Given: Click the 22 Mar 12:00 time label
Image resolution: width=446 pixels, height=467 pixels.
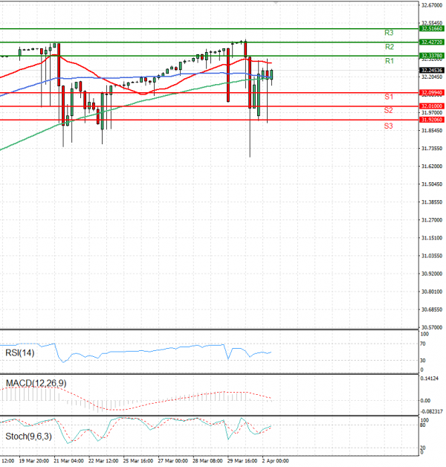Looking at the screenshot, I should 103,461.
